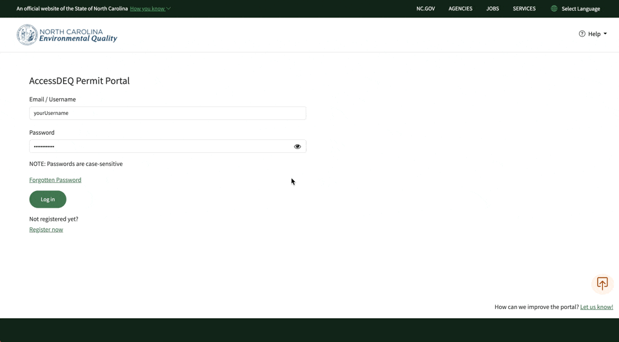
Task: Click the orange scroll-to-top arrow icon
Action: coord(602,283)
